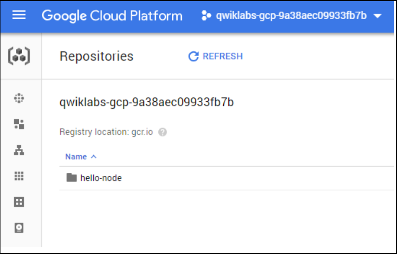Click the Repositories page heading
This screenshot has height=254, width=397.
(96, 56)
